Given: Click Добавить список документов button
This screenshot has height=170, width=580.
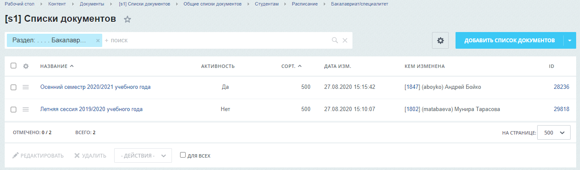Looking at the screenshot, I should (x=510, y=41).
